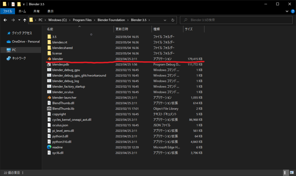Click the blender.crt folder icon
This screenshot has height=176, width=296.
pos(49,42)
